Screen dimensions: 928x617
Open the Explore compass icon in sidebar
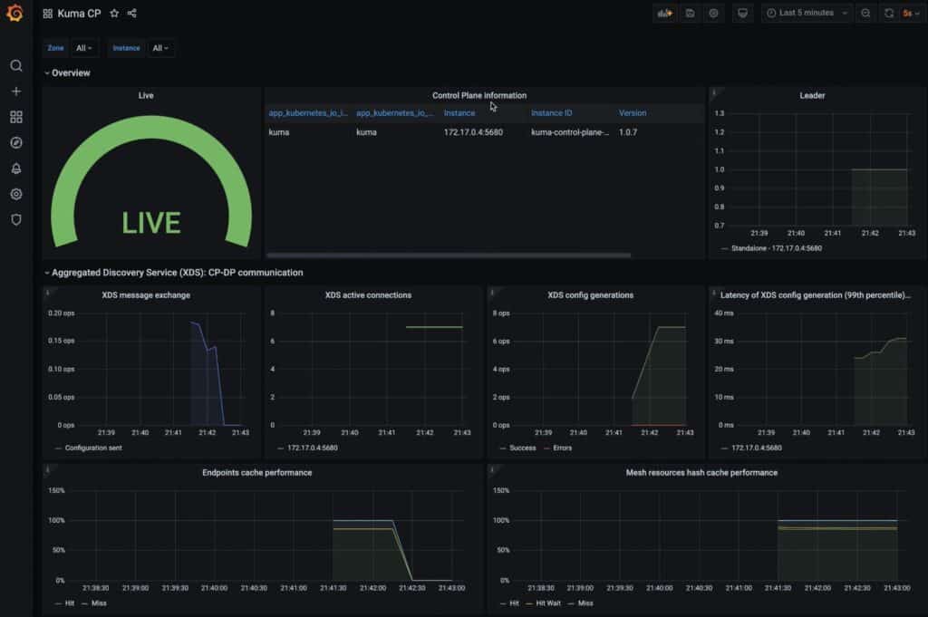tap(15, 142)
